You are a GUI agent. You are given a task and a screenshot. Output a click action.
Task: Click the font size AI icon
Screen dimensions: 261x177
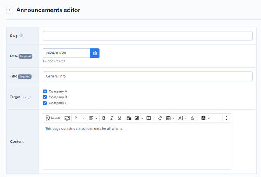181,118
